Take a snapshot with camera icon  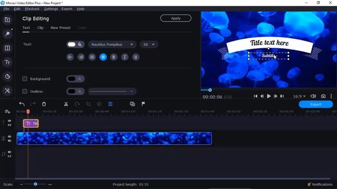(x=323, y=96)
